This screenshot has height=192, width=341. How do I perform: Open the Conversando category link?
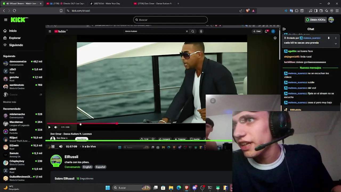pos(72,167)
